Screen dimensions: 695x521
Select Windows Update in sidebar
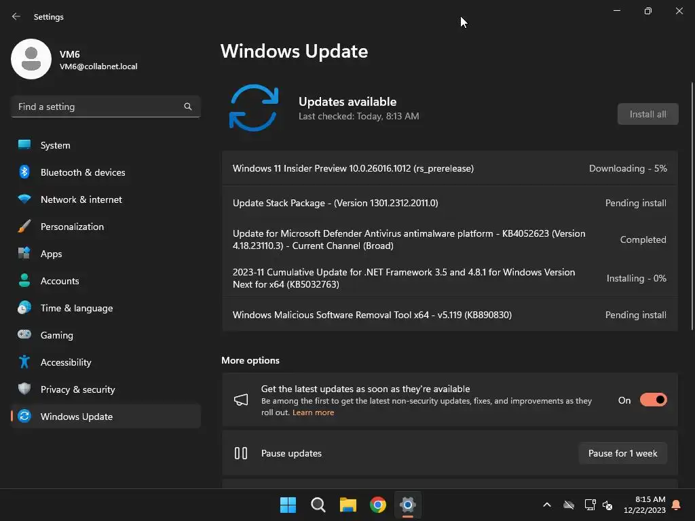[x=106, y=416]
